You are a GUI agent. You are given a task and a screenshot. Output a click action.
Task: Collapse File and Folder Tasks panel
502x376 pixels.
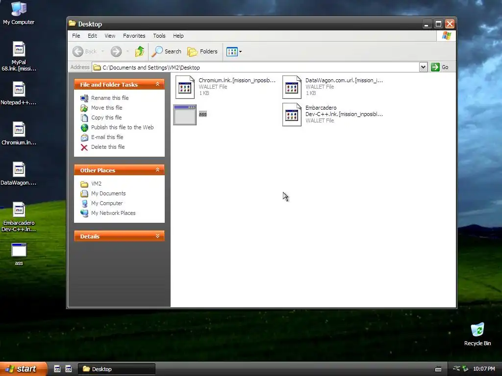click(157, 84)
